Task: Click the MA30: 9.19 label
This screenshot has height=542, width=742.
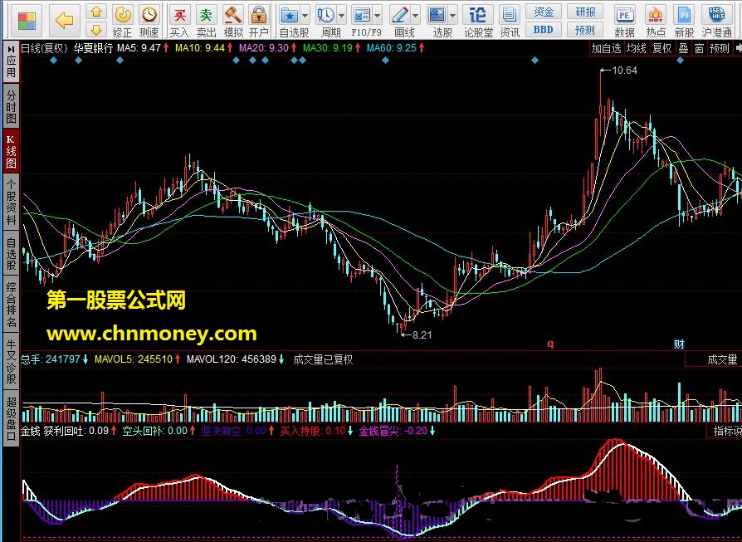Action: click(x=328, y=48)
